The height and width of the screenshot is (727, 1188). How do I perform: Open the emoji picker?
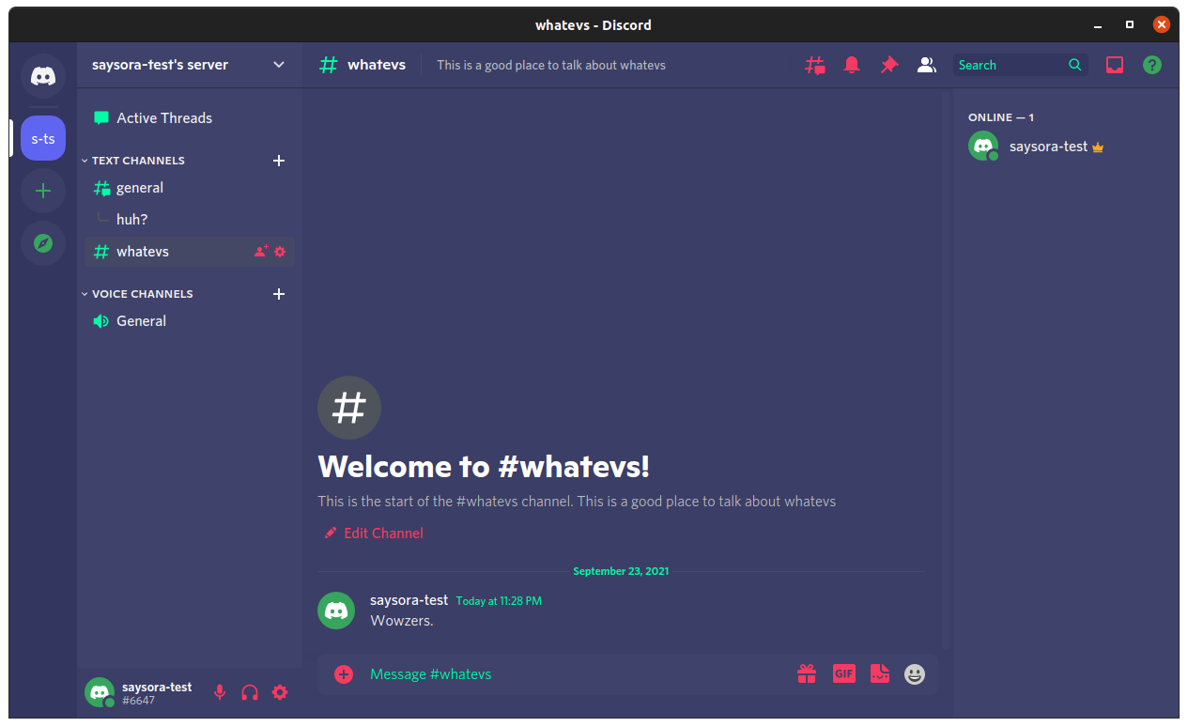[x=914, y=673]
